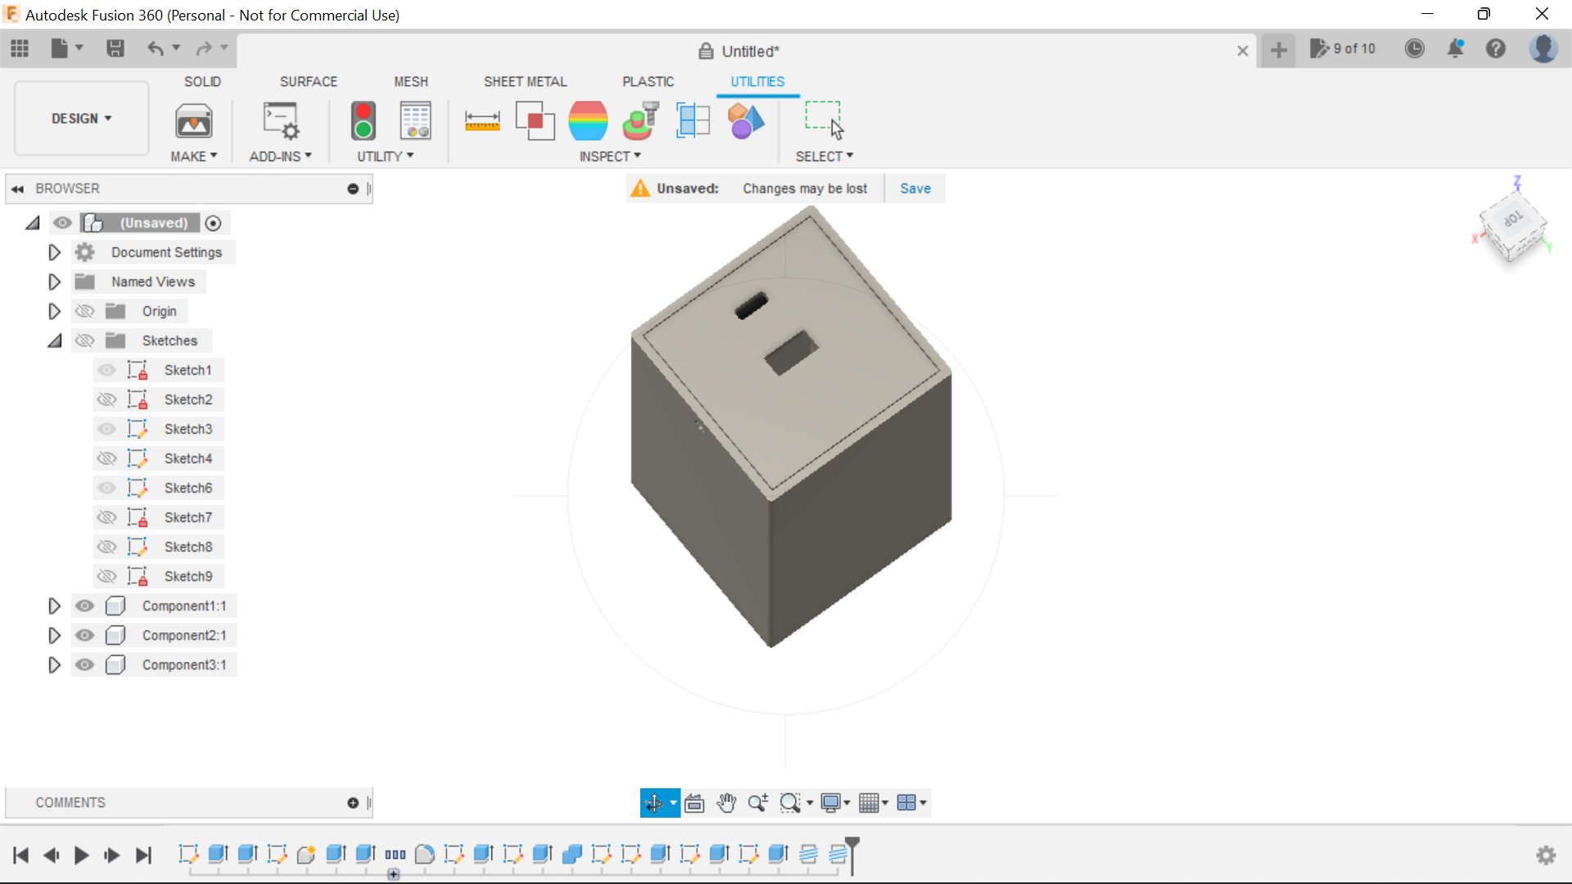
Task: Open the Section Analysis tool
Action: point(694,120)
